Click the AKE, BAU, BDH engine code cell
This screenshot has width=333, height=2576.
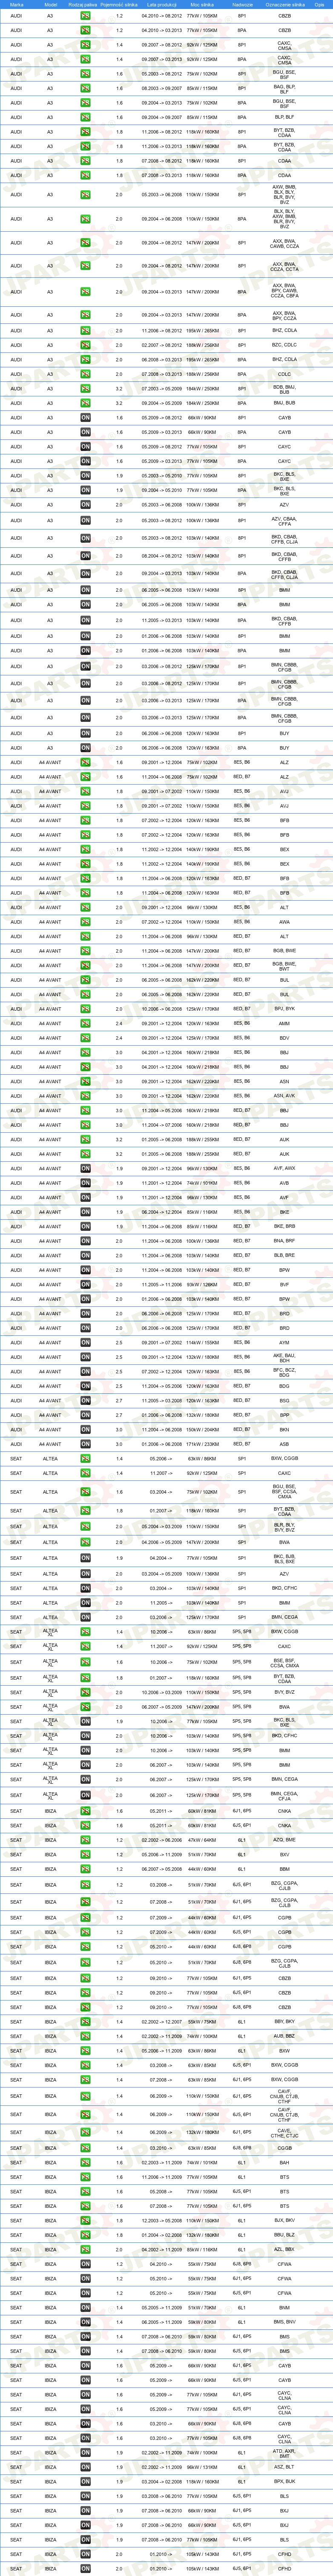(285, 1357)
